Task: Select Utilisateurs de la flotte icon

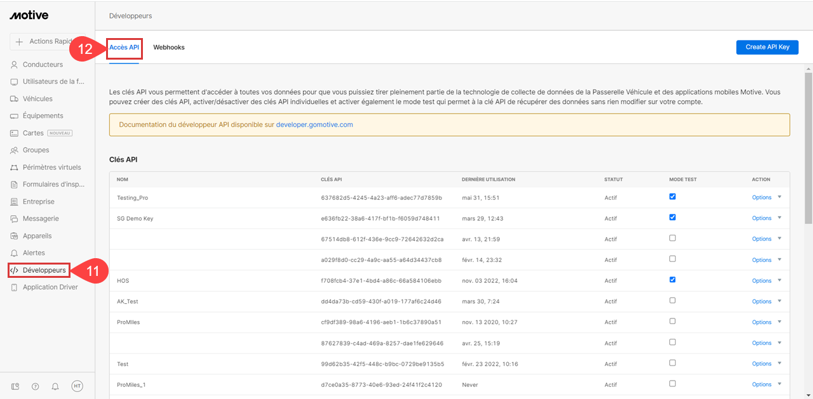Action: point(15,82)
